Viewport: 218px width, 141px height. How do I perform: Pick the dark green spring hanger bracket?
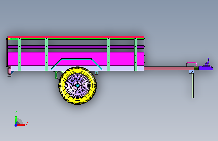(56, 75)
